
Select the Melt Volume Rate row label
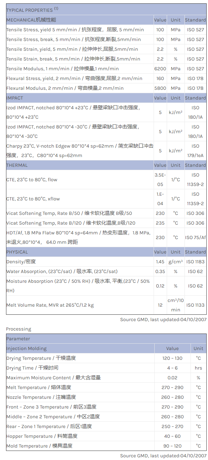point(50,305)
